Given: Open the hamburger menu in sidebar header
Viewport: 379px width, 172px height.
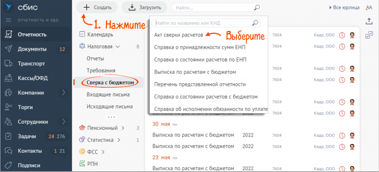Looking at the screenshot, I should 9,20.
